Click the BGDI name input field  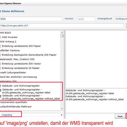[31, 19]
